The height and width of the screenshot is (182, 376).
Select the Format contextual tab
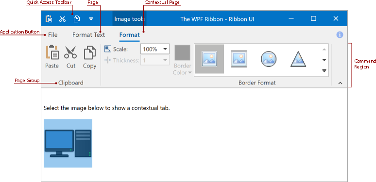click(x=130, y=35)
